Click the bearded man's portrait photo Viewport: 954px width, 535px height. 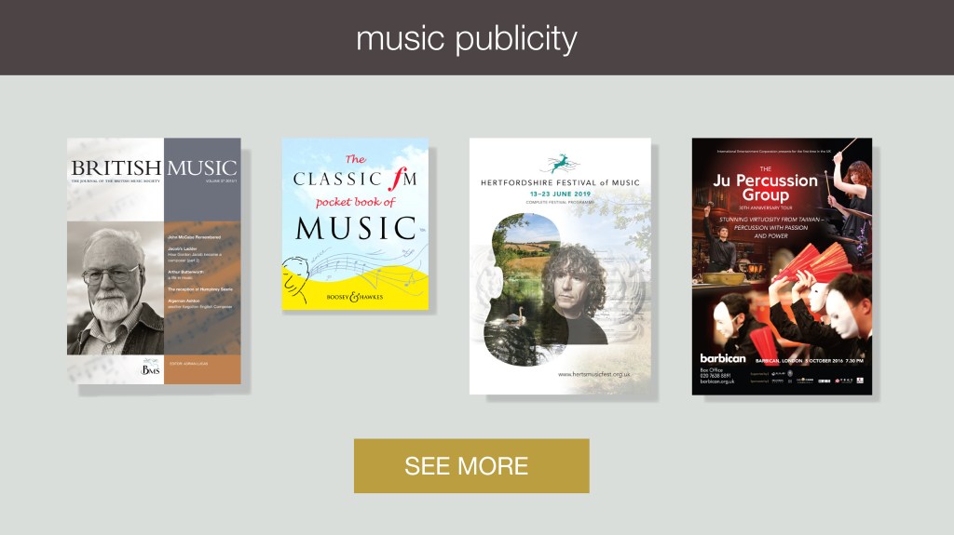116,288
